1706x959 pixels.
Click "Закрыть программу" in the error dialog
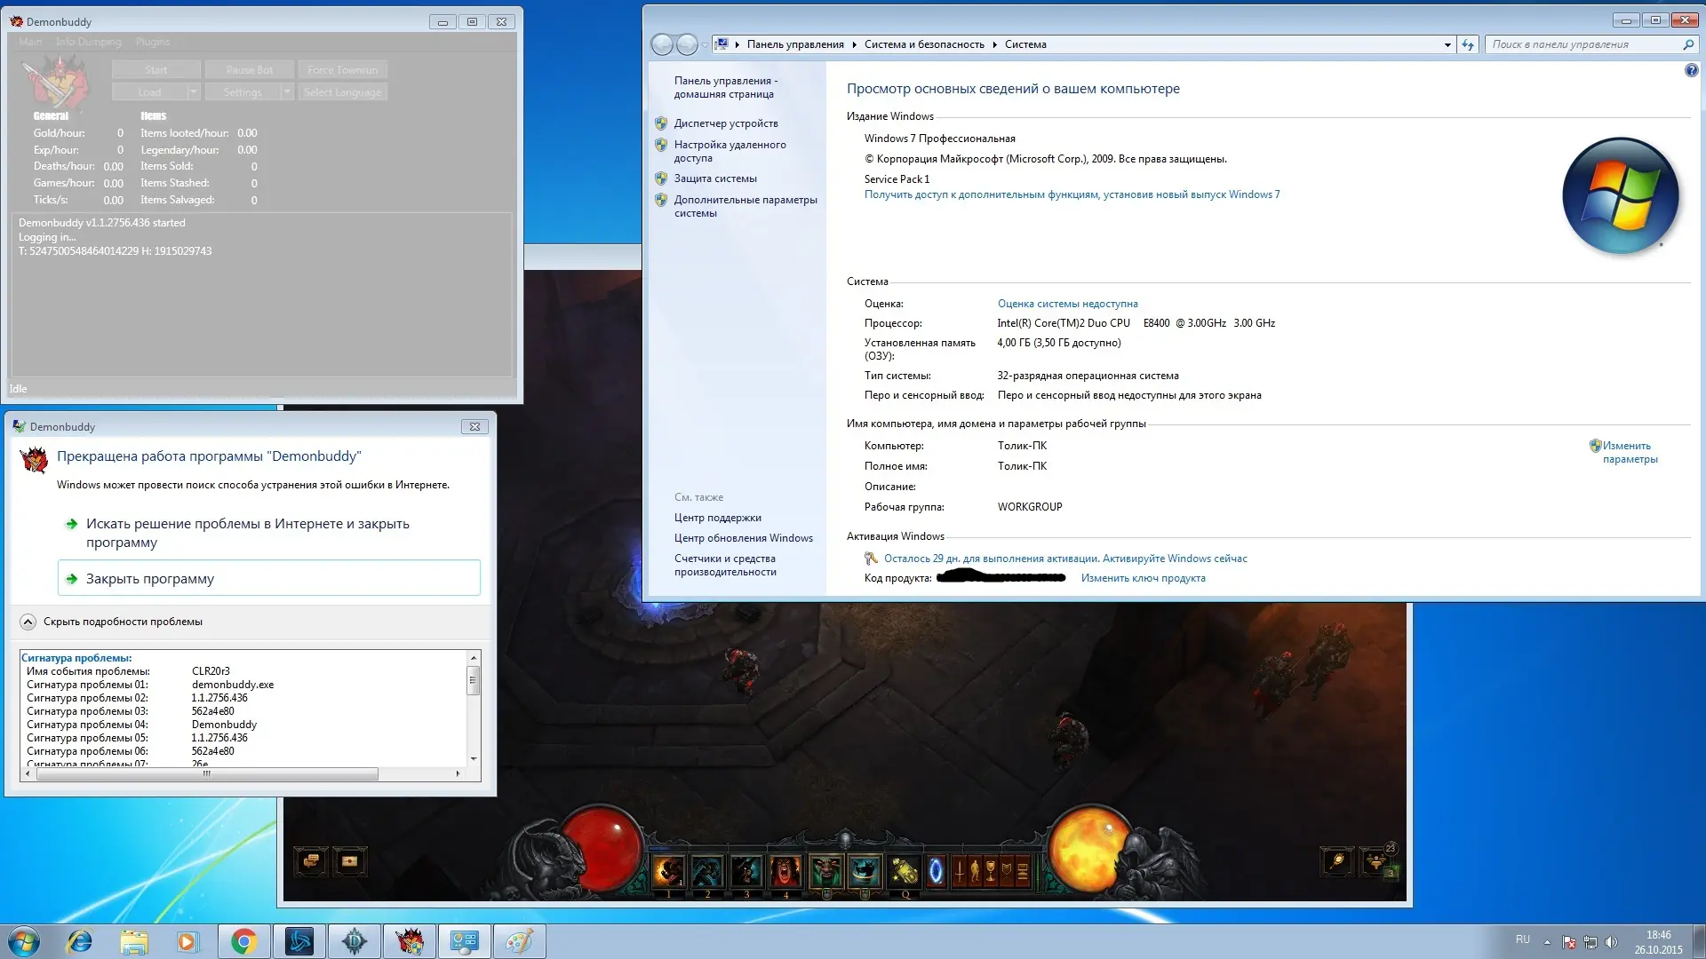click(149, 578)
